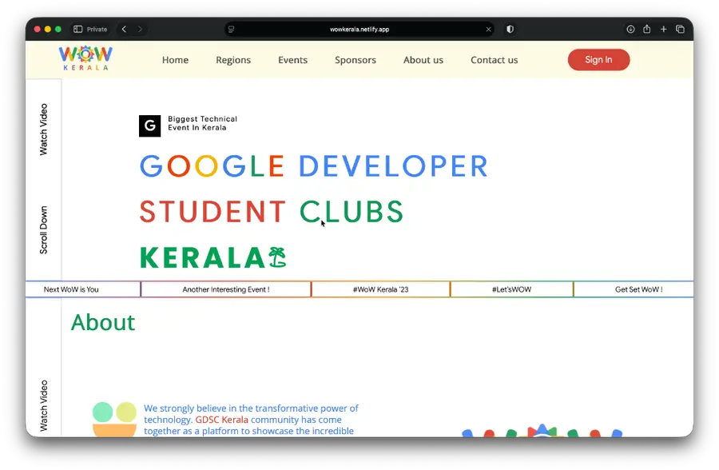Click the "#WoW Kerala '23" ticker item
Viewport: 719px width, 470px height.
pyautogui.click(x=380, y=289)
